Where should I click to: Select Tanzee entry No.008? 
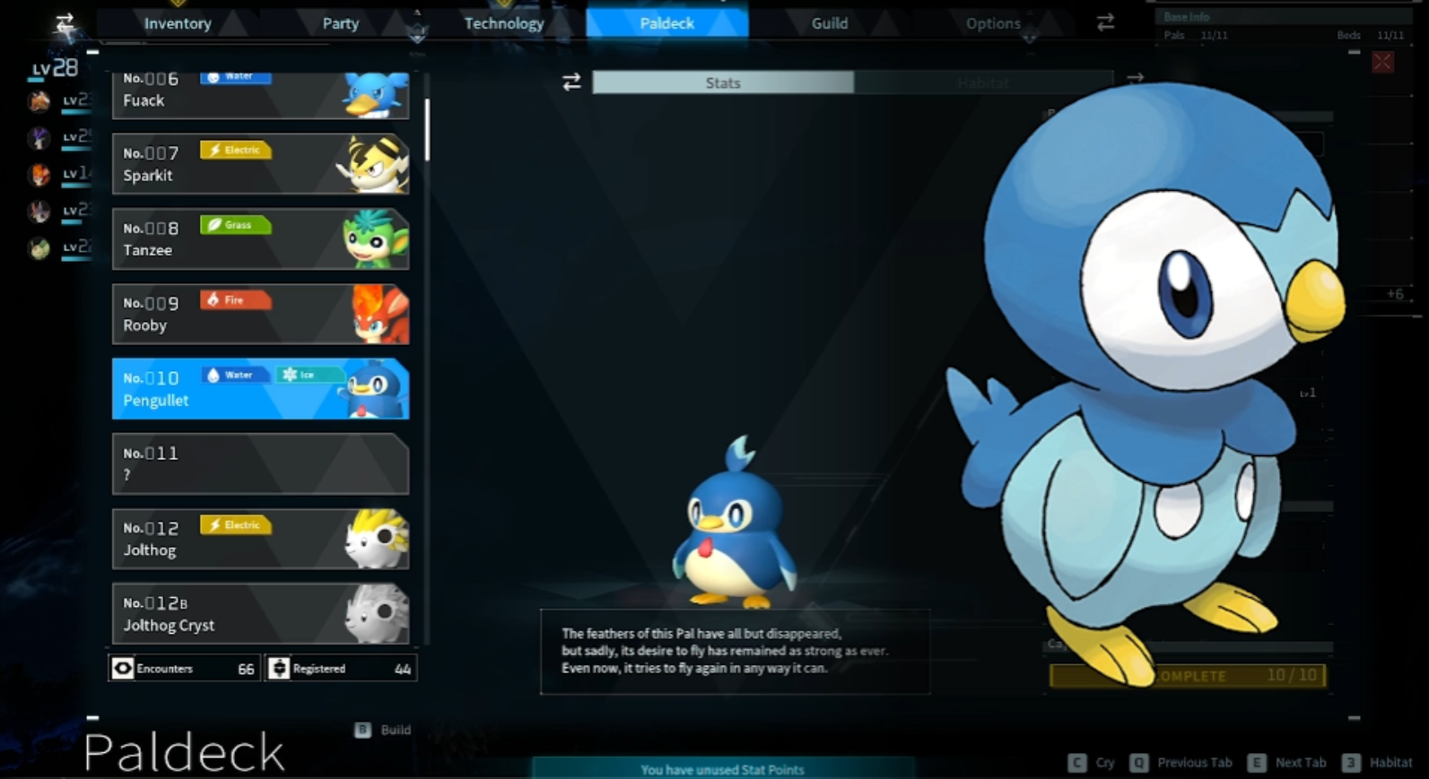pyautogui.click(x=260, y=238)
